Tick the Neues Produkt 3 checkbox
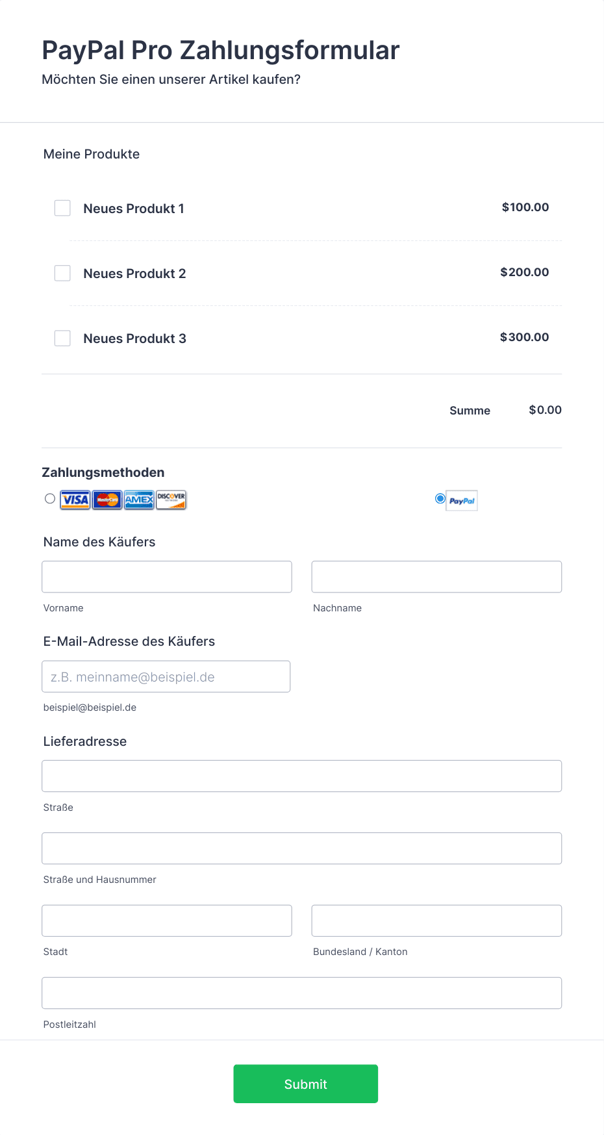 62,338
